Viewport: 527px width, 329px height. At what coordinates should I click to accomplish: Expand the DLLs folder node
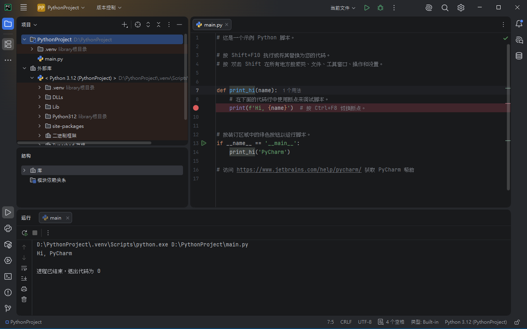40,97
